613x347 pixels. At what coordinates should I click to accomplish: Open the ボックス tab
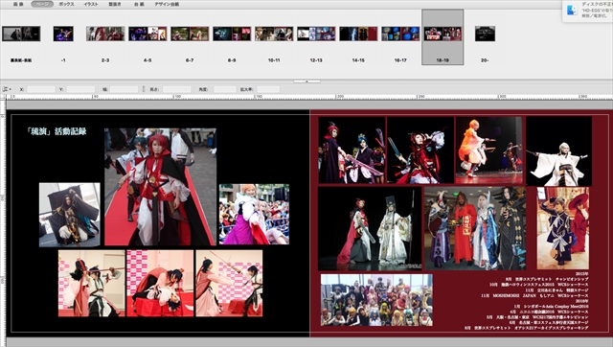pyautogui.click(x=66, y=4)
